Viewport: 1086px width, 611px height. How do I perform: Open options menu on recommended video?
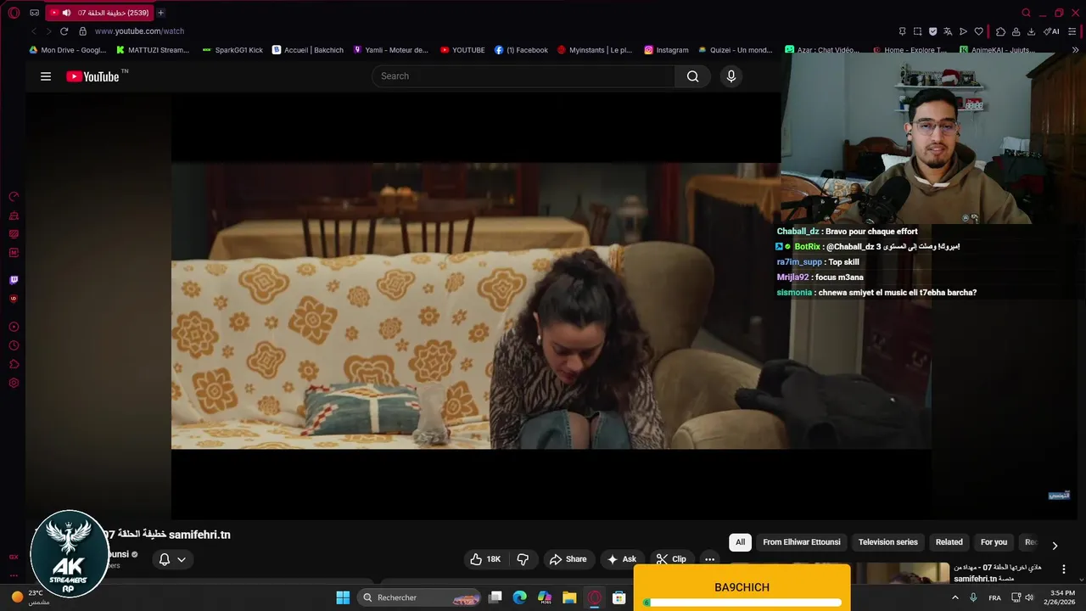coord(1064,569)
